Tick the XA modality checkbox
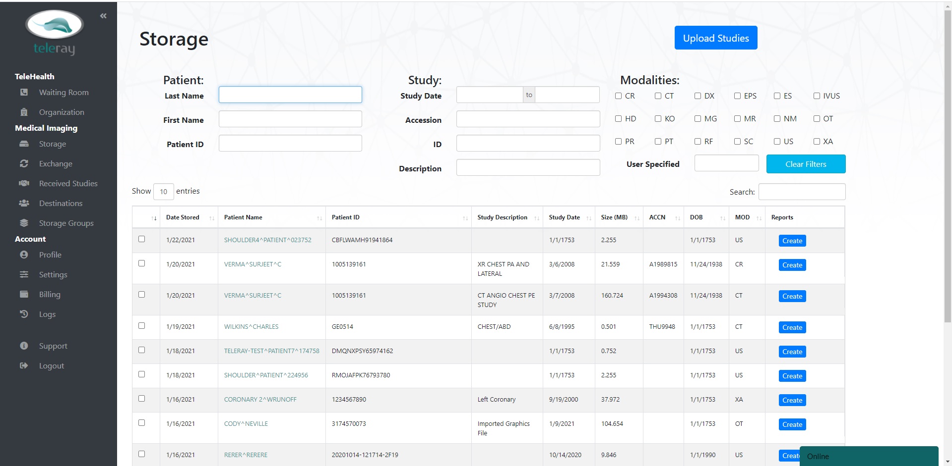Image resolution: width=952 pixels, height=466 pixels. [x=817, y=142]
